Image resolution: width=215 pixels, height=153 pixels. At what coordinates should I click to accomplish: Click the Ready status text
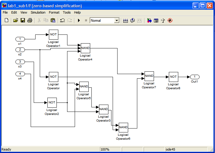[6, 149]
